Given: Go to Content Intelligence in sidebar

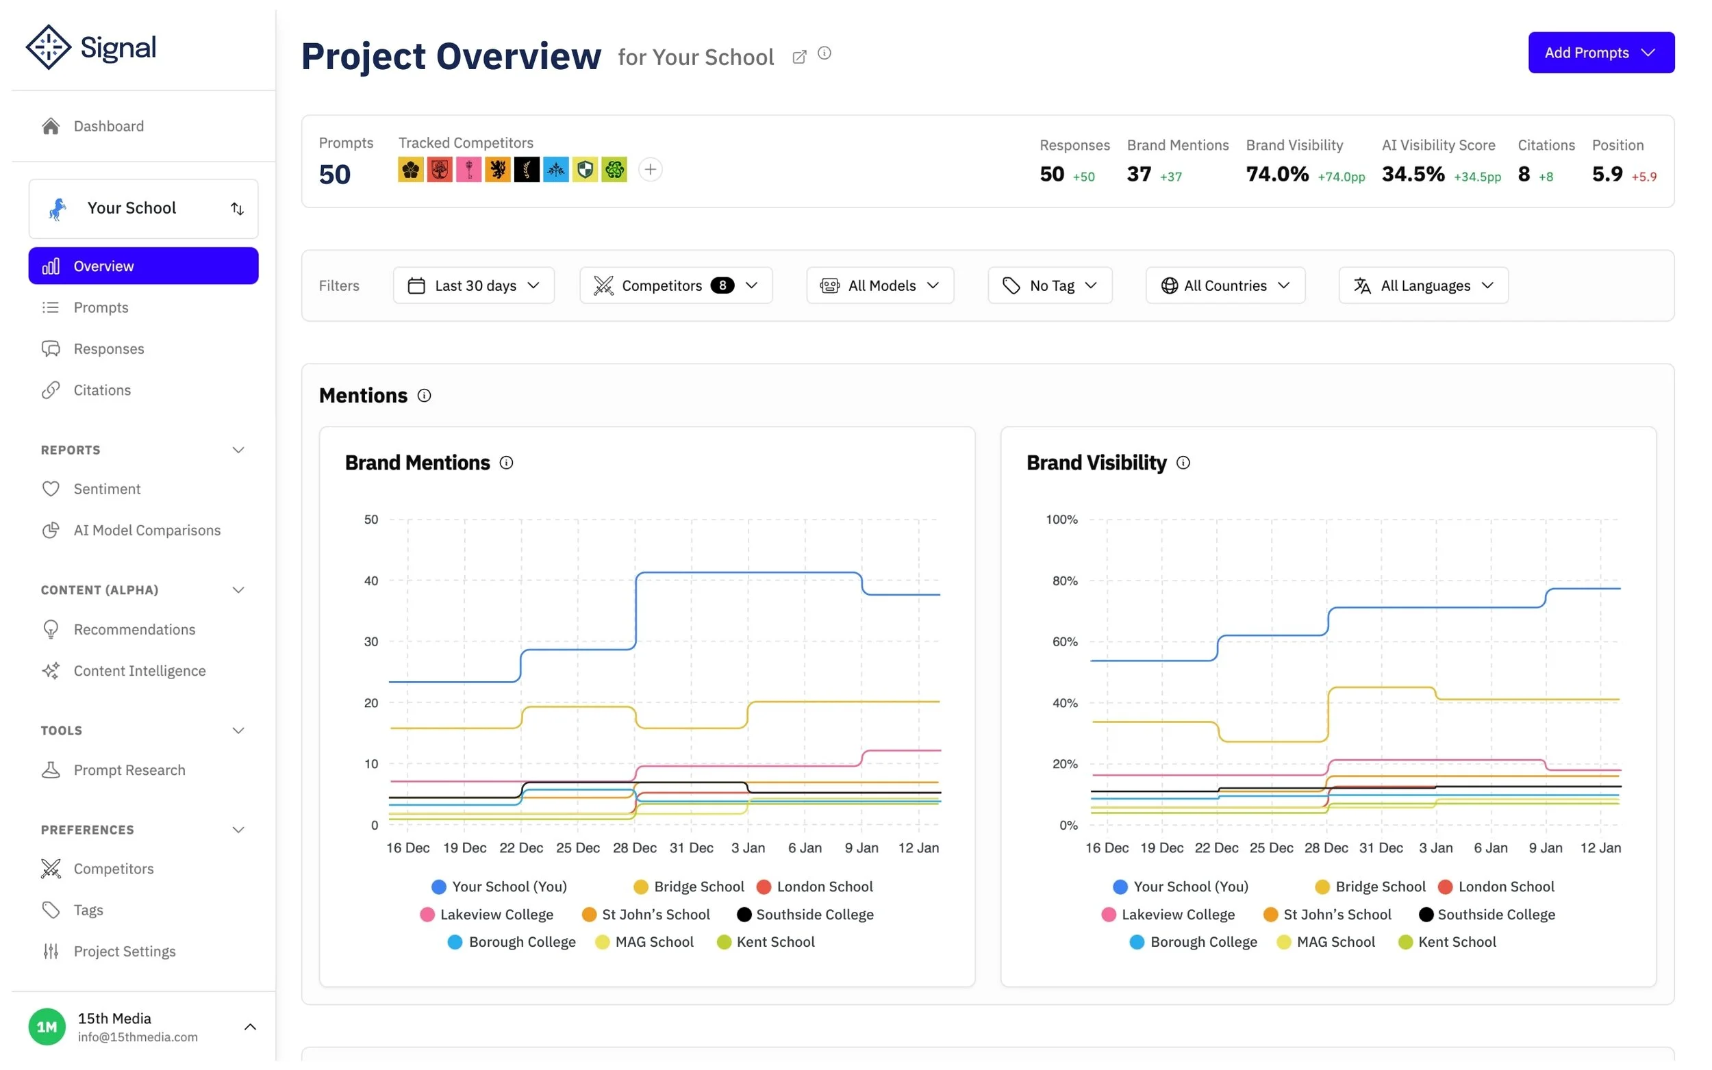Looking at the screenshot, I should (140, 671).
